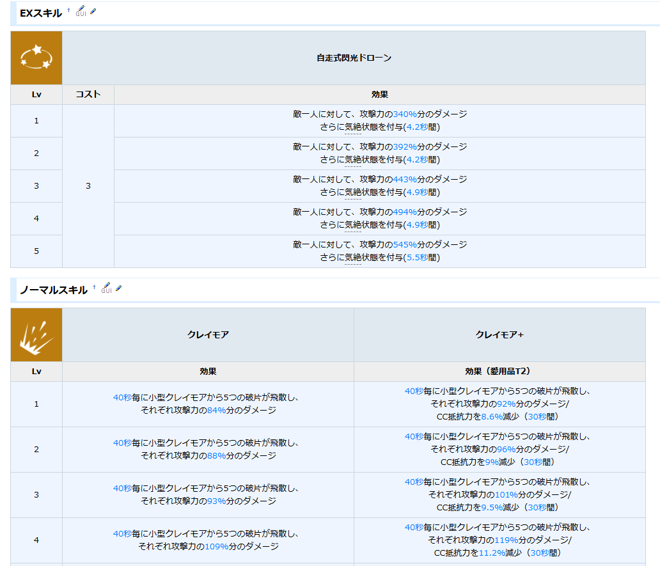Click the 101% damage value in クレイモア+

pyautogui.click(x=507, y=495)
